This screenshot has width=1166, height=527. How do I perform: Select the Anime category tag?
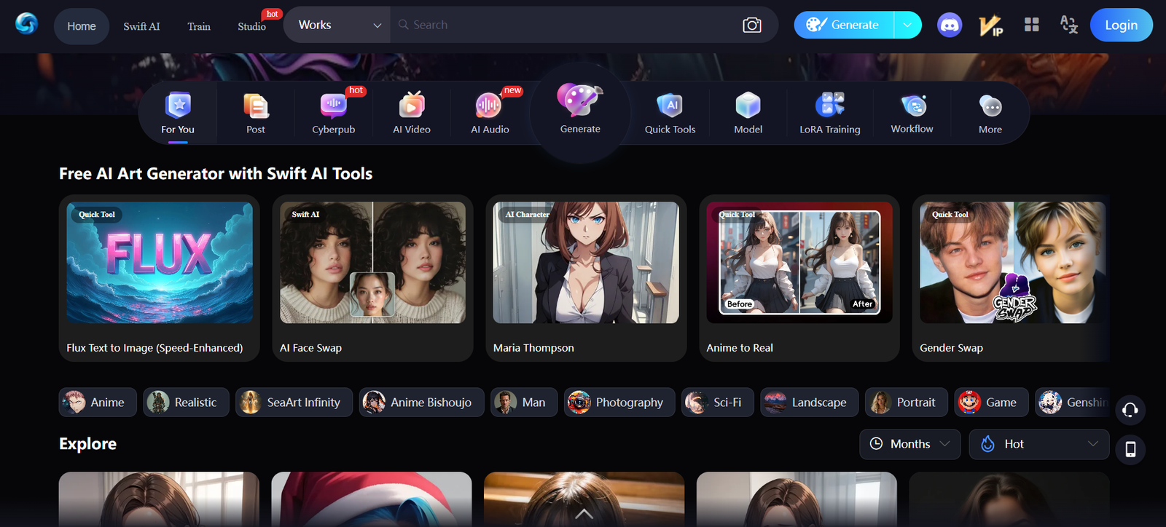pyautogui.click(x=98, y=403)
